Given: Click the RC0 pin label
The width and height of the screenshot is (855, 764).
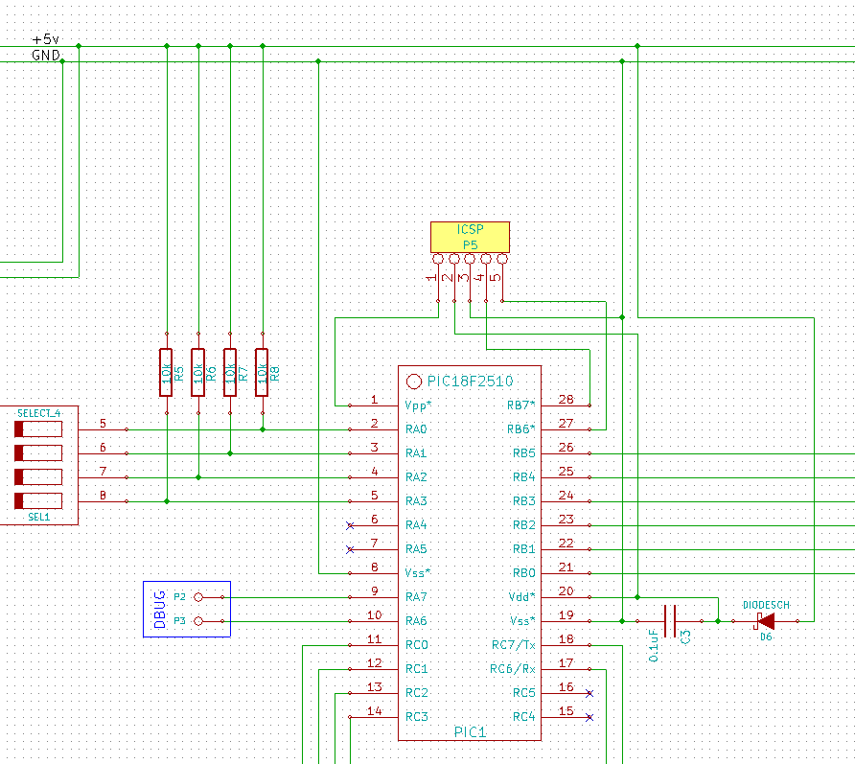Looking at the screenshot, I should click(x=417, y=645).
